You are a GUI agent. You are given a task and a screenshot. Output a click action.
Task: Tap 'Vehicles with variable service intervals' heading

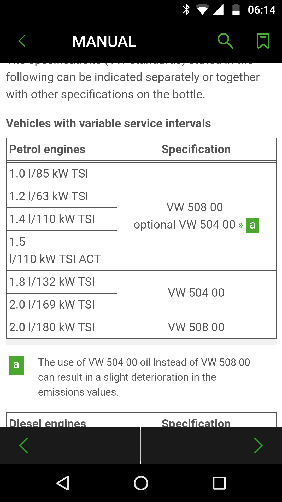108,123
